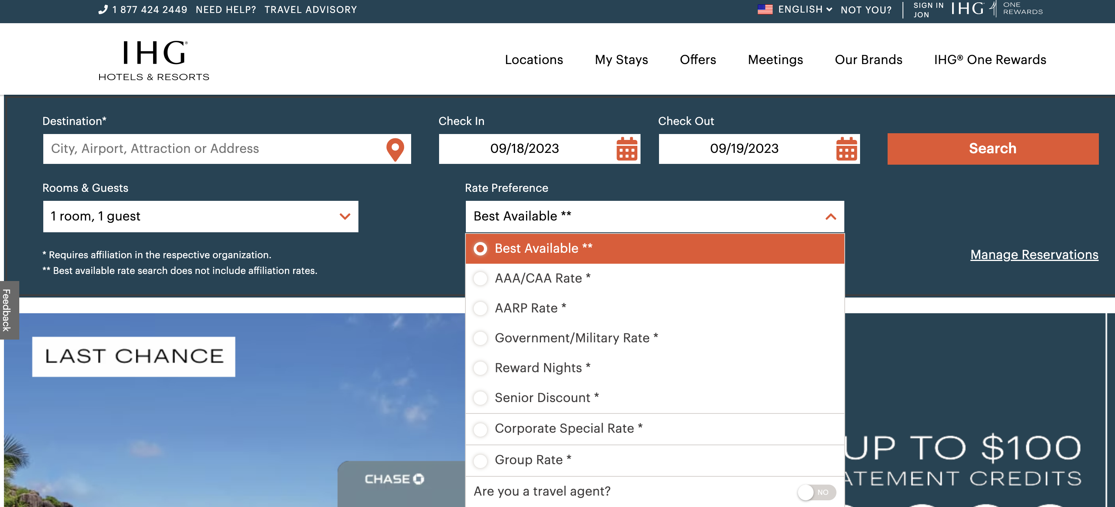
Task: Open the Travel Advisory link
Action: coord(310,9)
